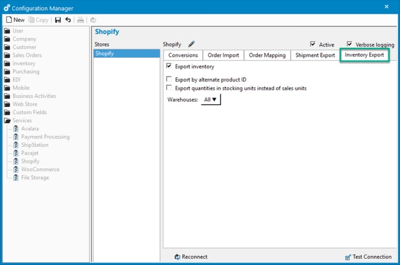This screenshot has height=265, width=400.
Task: Click the Save disk icon in toolbar
Action: pos(58,20)
